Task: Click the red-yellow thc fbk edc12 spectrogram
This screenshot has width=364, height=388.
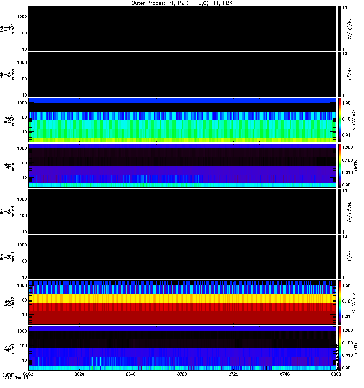Action: coord(182,302)
